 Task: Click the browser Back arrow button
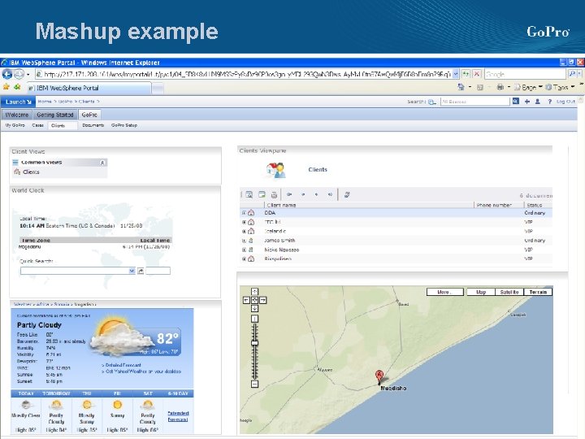click(x=7, y=74)
